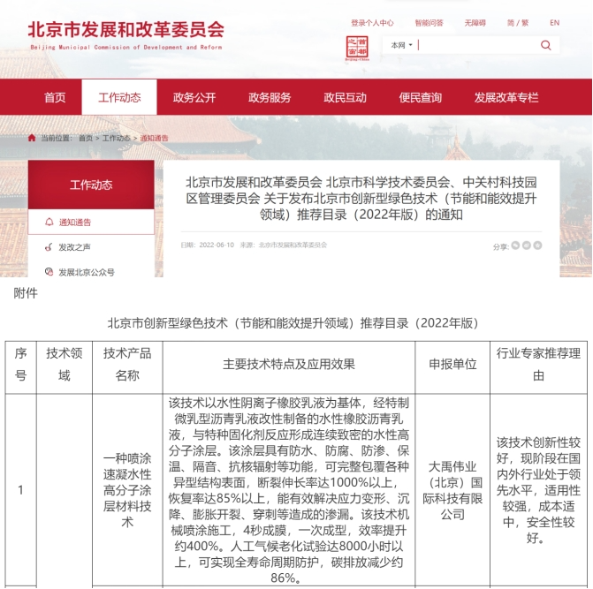Select 发展北京公众号 in the sidebar
The width and height of the screenshot is (593, 589).
87,272
